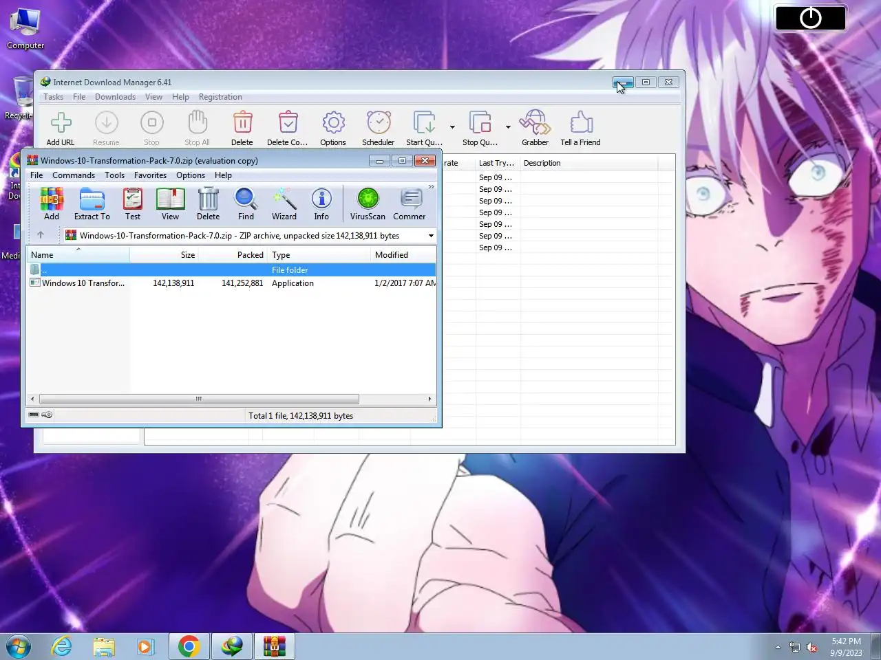881x660 pixels.
Task: Open IDM Downloads menu
Action: point(115,97)
